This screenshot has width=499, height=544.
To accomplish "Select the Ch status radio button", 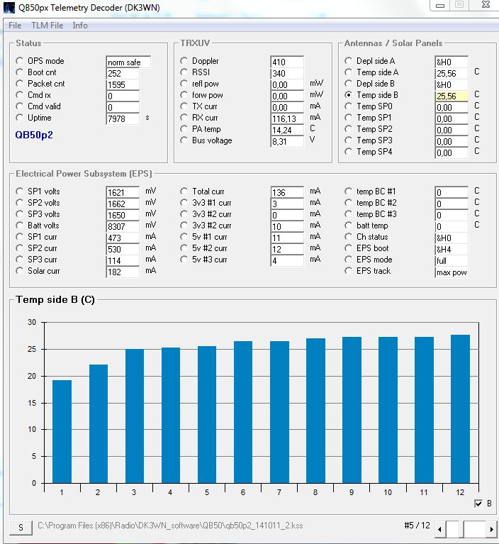I will coord(348,237).
